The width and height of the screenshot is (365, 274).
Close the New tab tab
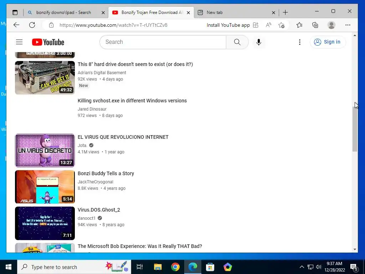(273, 12)
